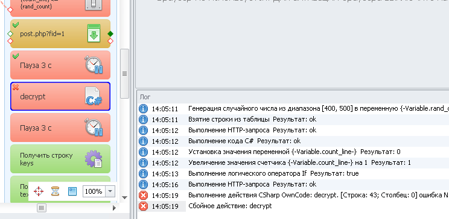Click the info icon of Взятие строки row
Viewport: 449px width, 219px height.
click(x=143, y=119)
